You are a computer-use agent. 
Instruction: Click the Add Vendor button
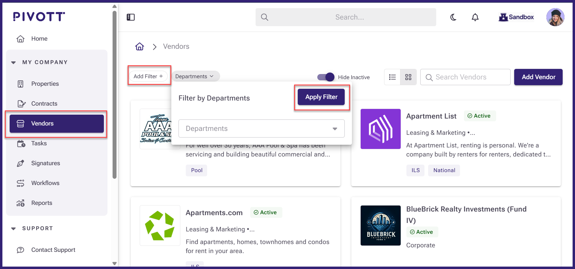click(538, 77)
